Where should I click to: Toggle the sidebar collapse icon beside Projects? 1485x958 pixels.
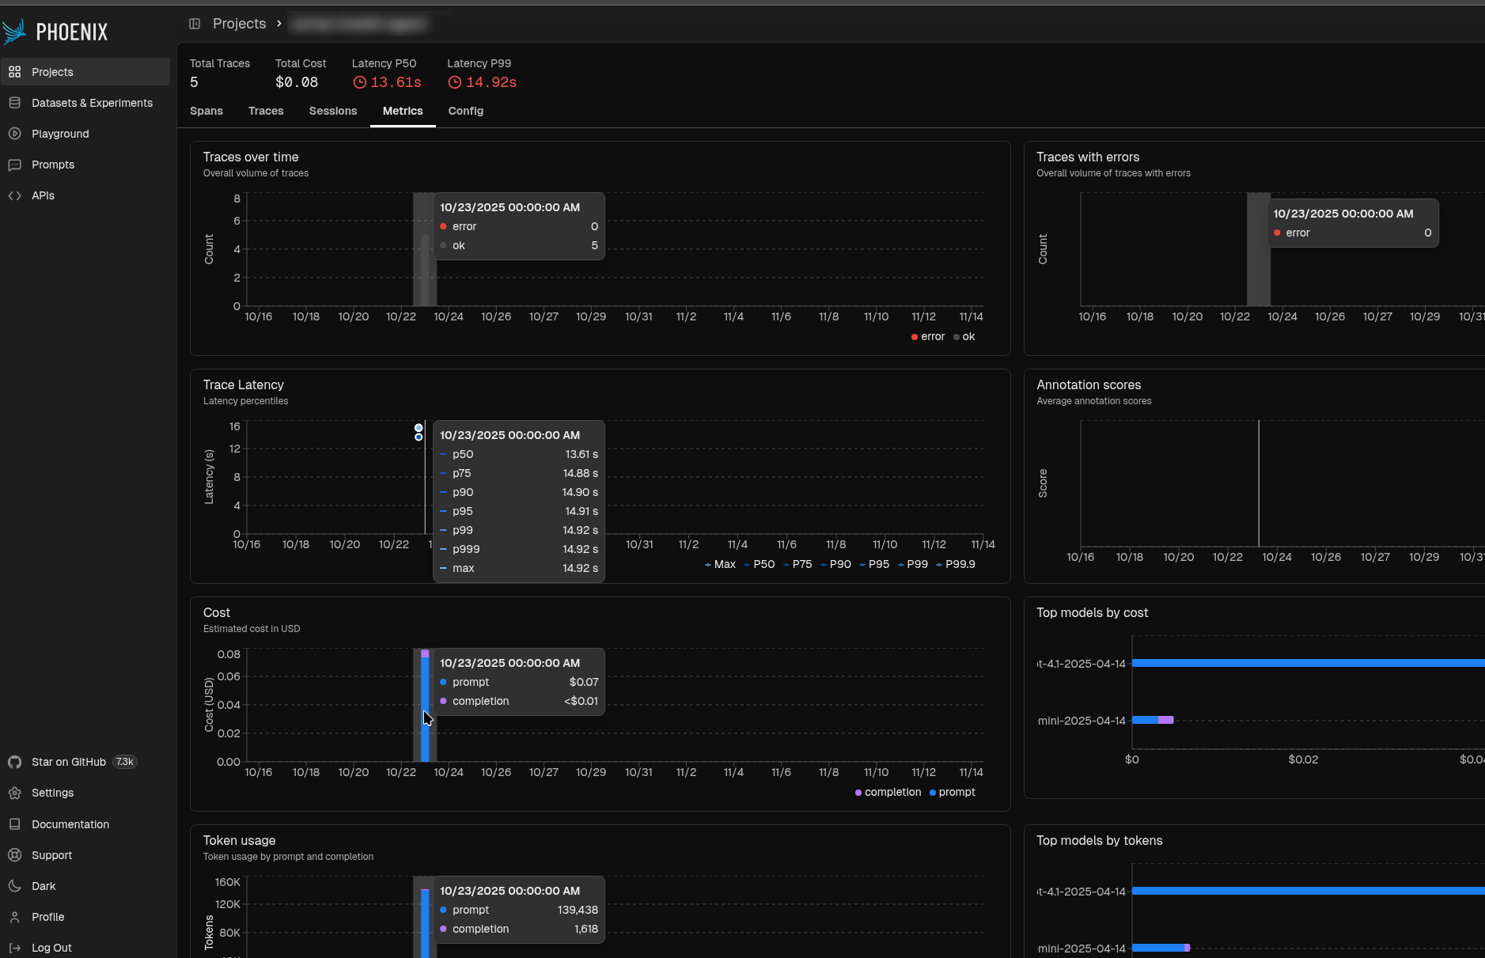[x=195, y=24]
